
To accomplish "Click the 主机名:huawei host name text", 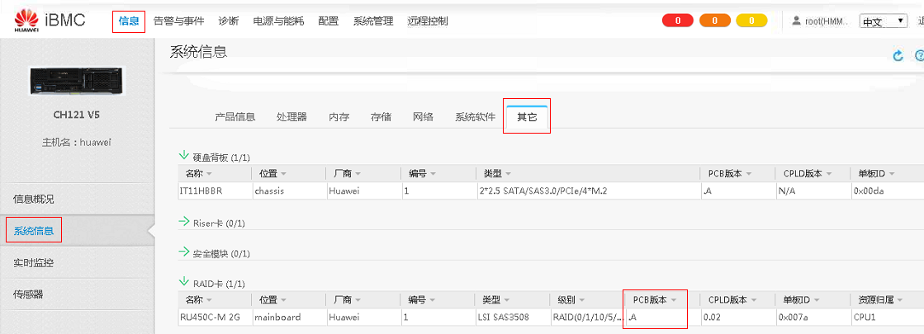I will [76, 143].
